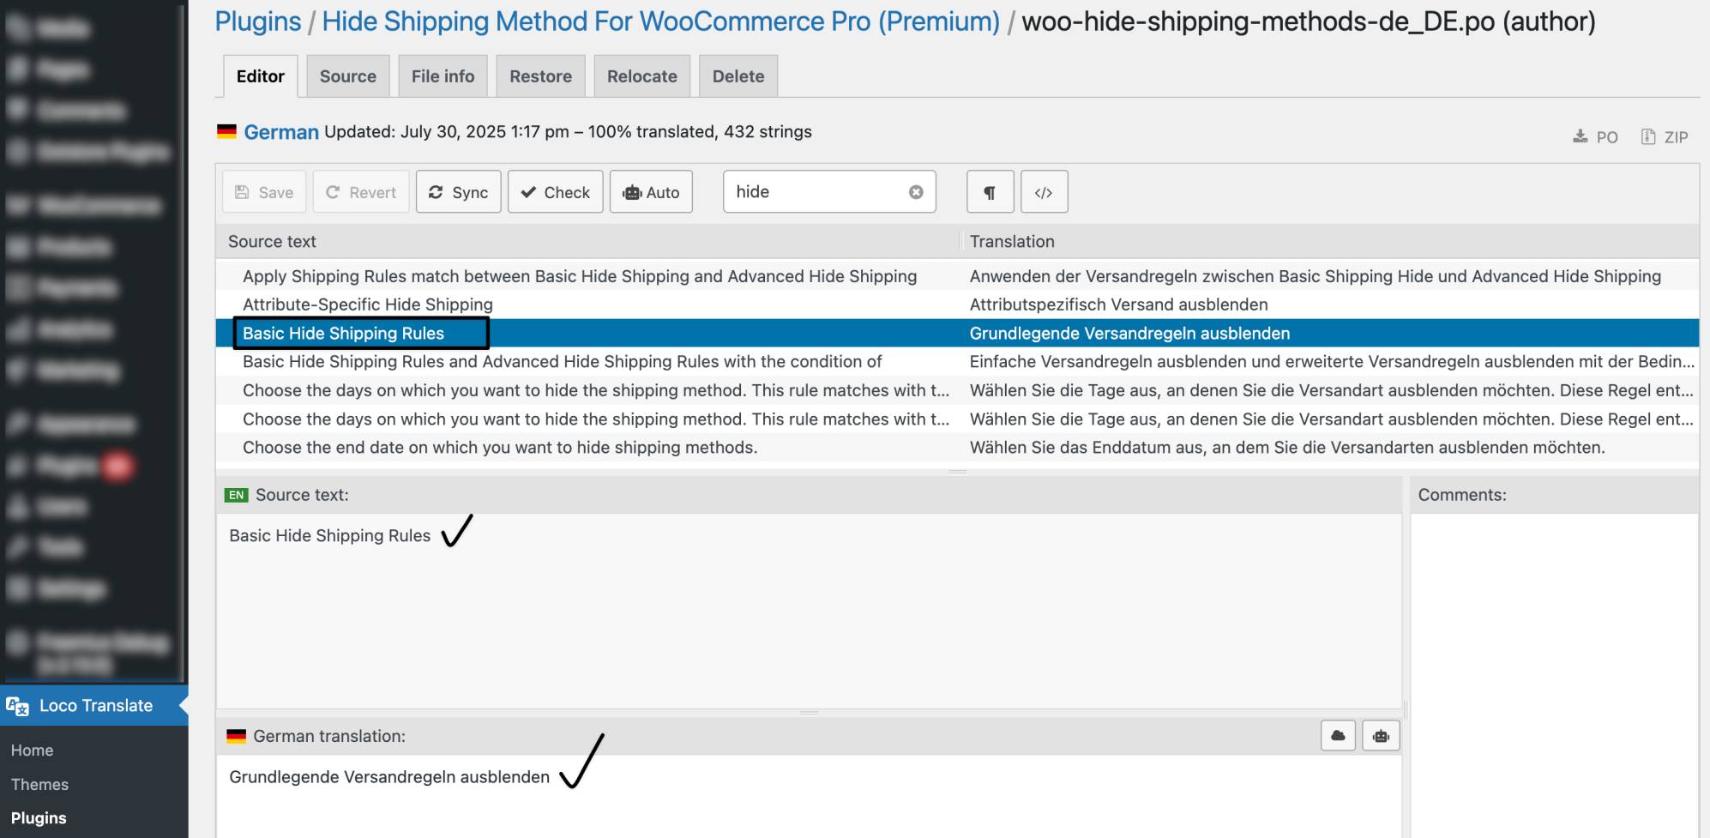Click translation 'Wählen Sie das Enddatum aus'

point(1287,448)
